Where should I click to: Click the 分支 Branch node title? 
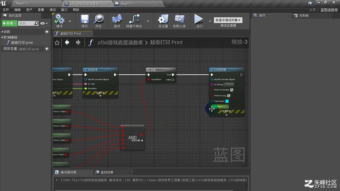[x=153, y=70]
